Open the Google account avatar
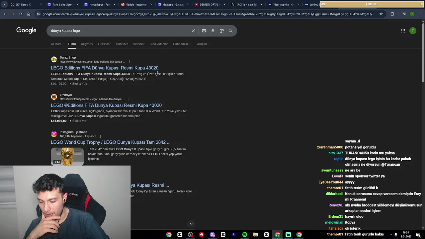The height and width of the screenshot is (239, 425). point(413,31)
